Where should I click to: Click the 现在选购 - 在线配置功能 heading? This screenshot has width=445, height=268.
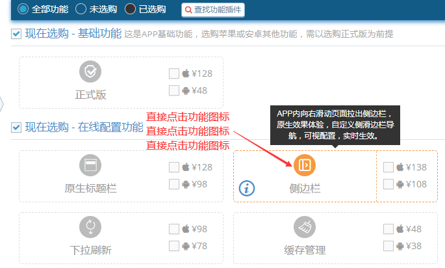84,127
